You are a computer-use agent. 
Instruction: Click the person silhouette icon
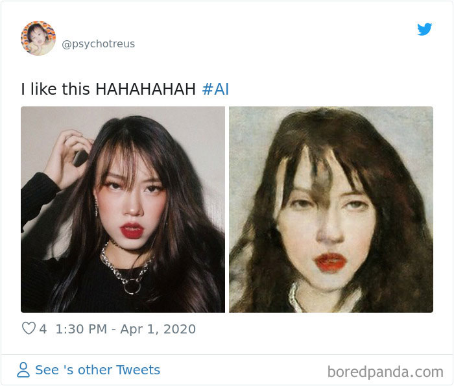[23, 370]
